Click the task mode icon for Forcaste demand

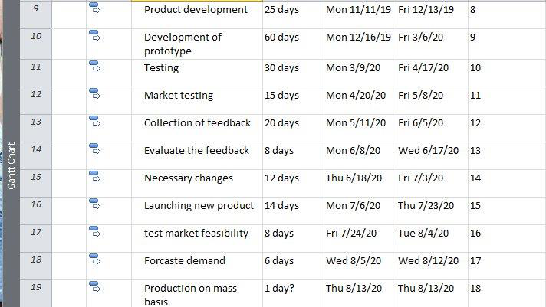coord(95,259)
